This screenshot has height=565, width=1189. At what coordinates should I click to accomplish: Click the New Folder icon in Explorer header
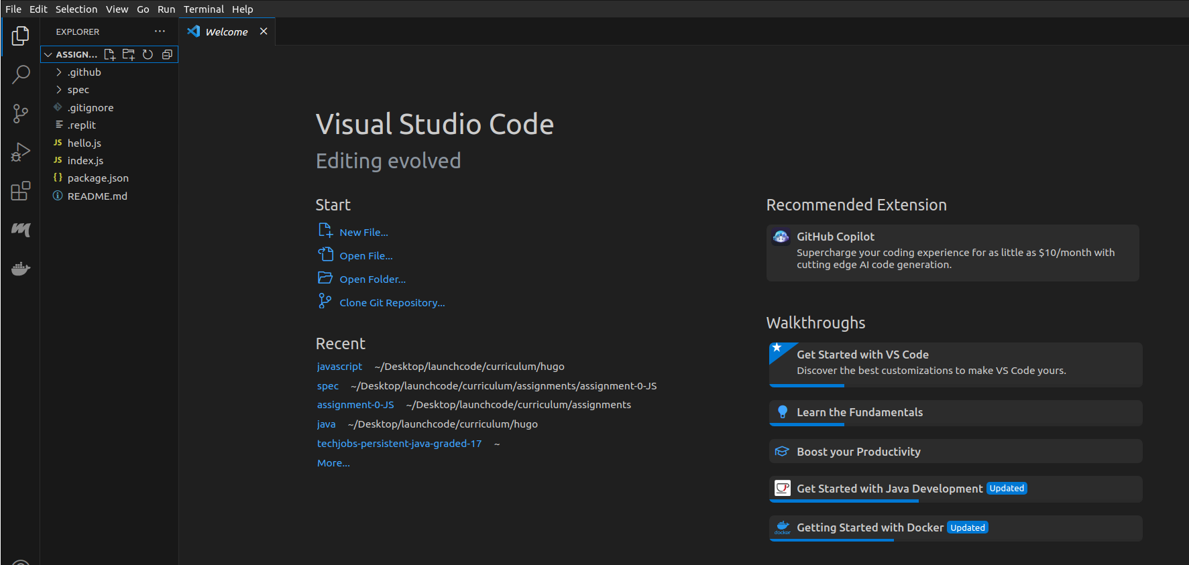coord(129,54)
